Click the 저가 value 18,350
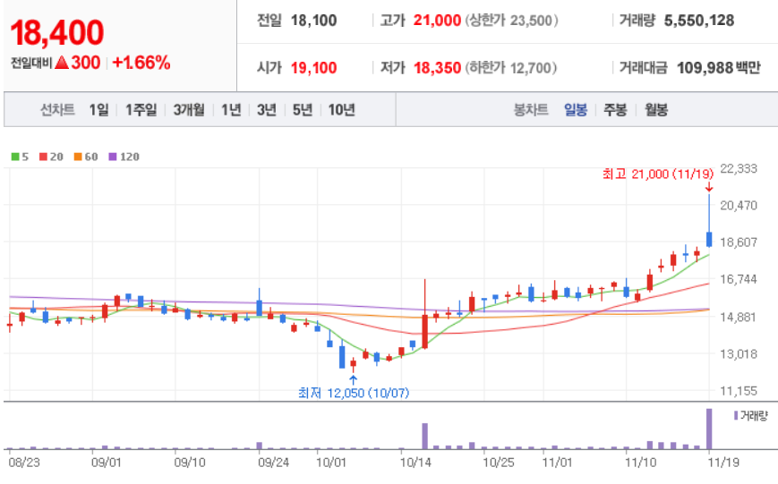Viewport: 778px width, 484px height. (x=437, y=67)
